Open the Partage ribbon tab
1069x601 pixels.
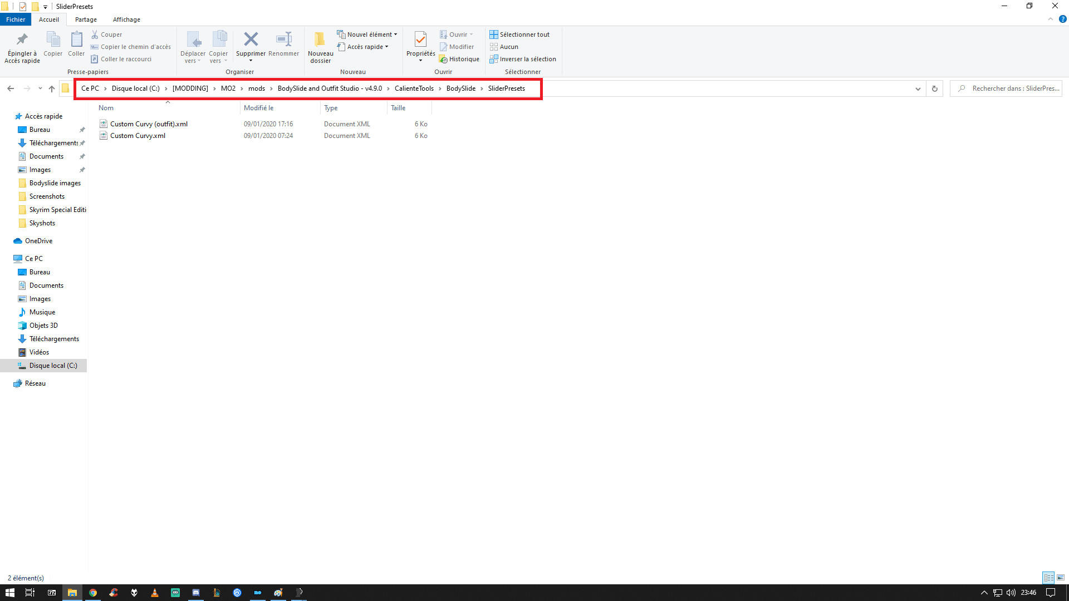(86, 19)
